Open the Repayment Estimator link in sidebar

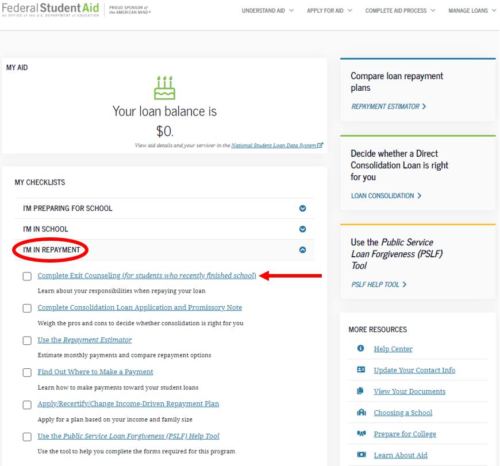pos(389,107)
